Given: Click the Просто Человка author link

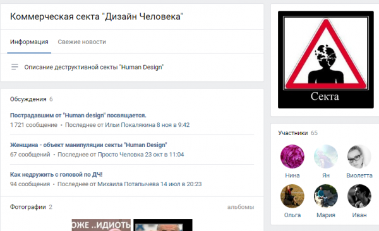Looking at the screenshot, I should [x=121, y=155].
